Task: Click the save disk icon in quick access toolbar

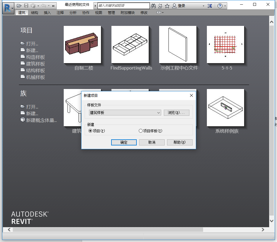Action: coord(26,6)
